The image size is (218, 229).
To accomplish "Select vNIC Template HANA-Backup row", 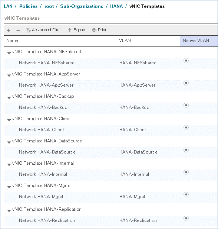I will pos(111,96).
